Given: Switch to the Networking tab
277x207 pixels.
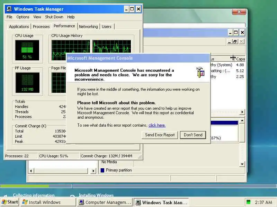Looking at the screenshot, I should (88, 27).
